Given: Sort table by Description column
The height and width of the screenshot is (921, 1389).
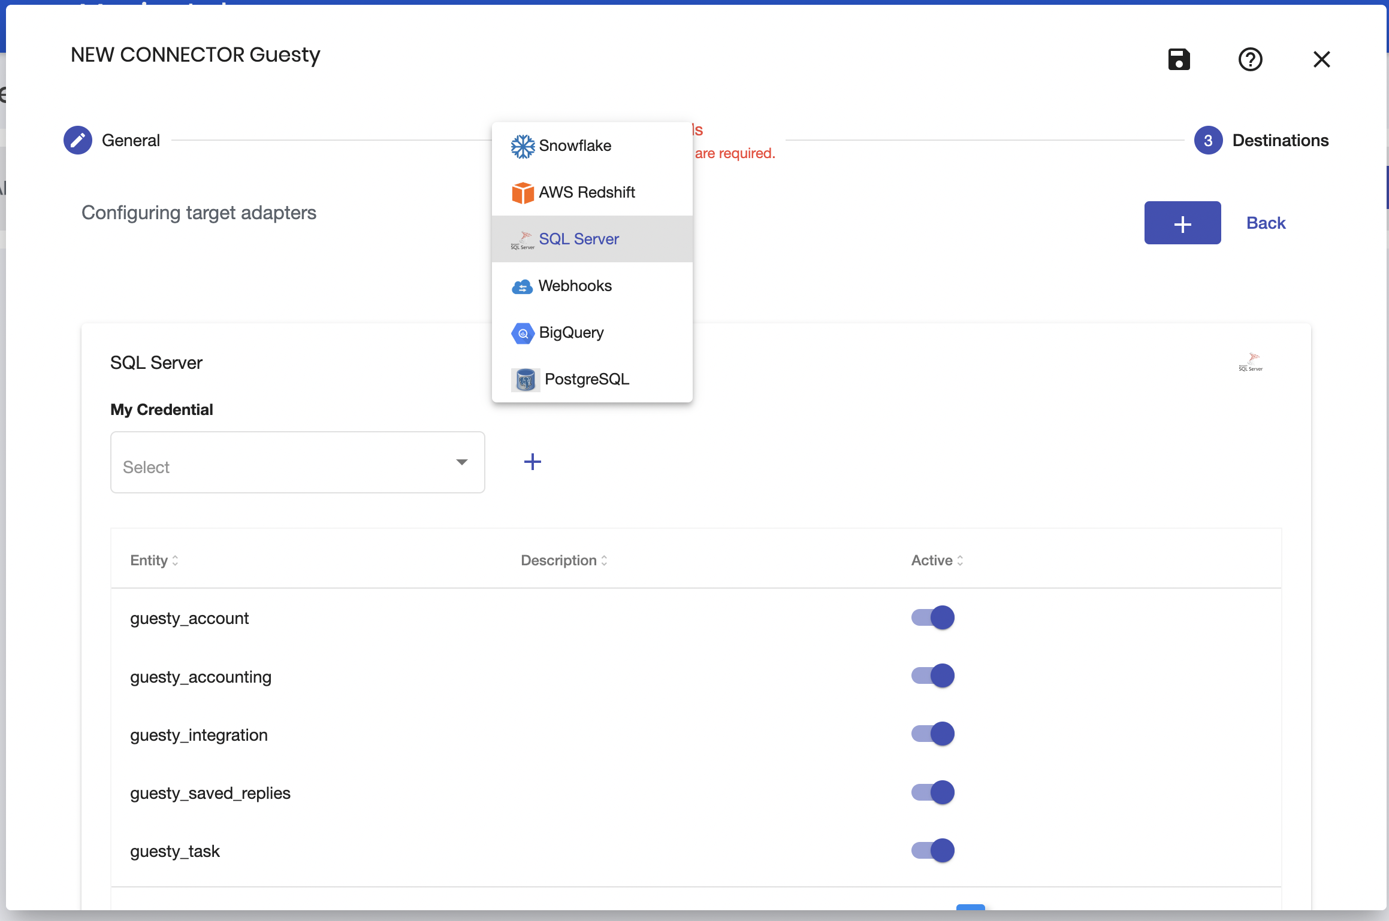Looking at the screenshot, I should 564,561.
